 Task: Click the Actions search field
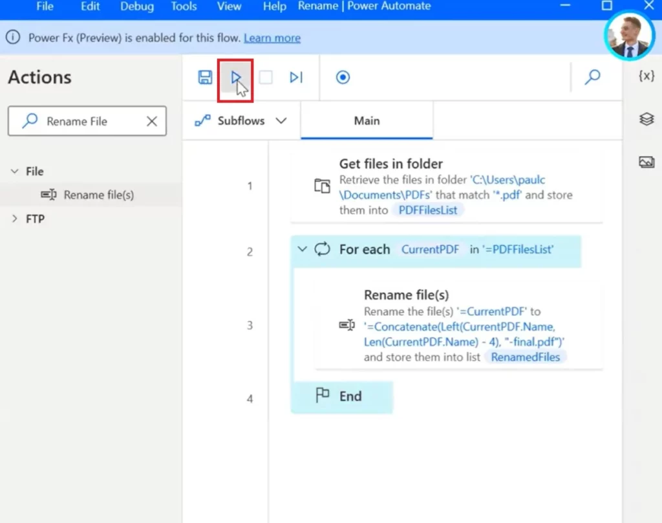click(87, 121)
